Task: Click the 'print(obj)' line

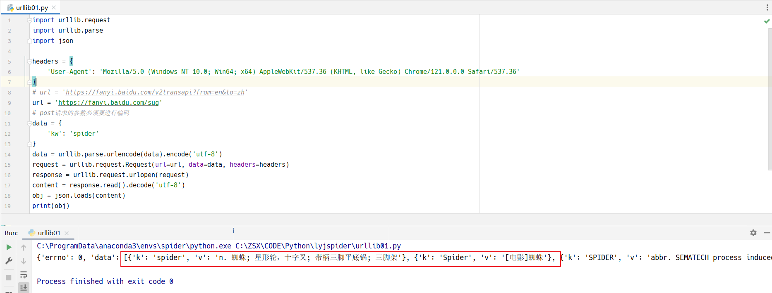Action: [x=51, y=206]
